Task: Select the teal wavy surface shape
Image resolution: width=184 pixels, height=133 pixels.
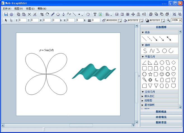Action: [x=94, y=72]
